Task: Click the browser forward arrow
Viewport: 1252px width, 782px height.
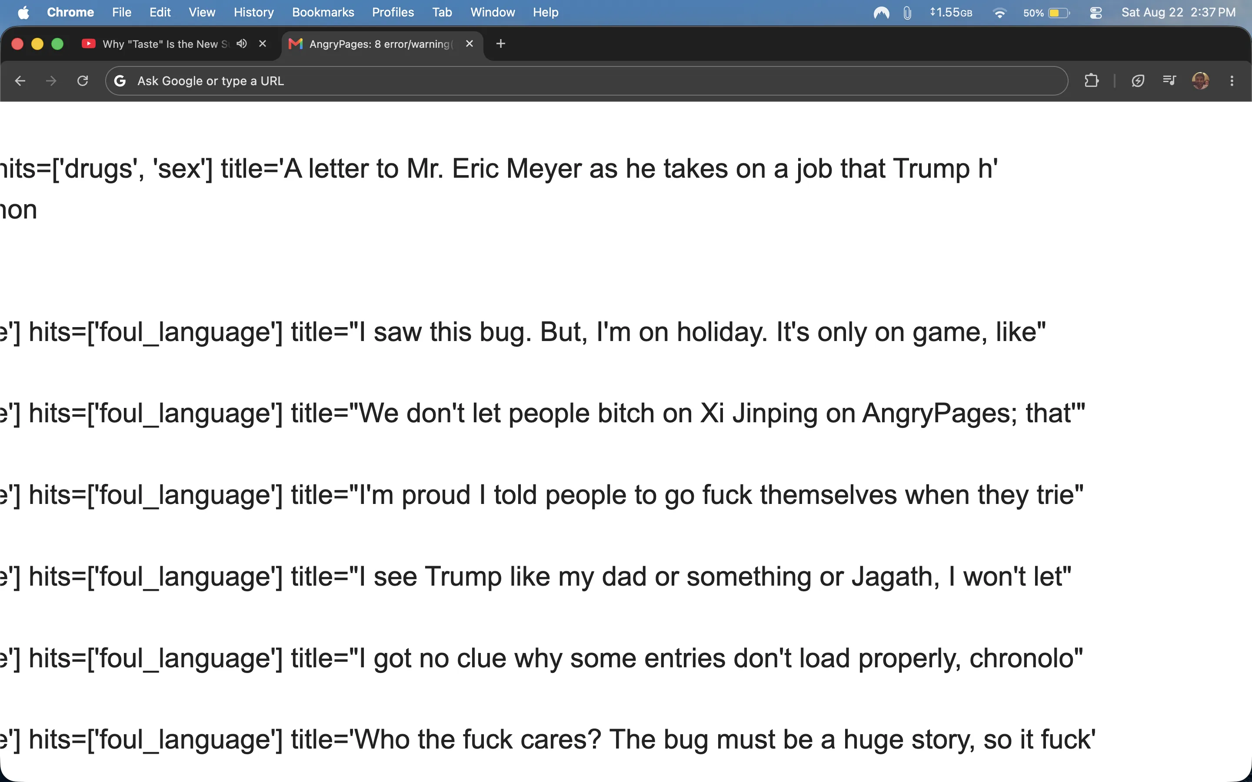Action: [51, 81]
